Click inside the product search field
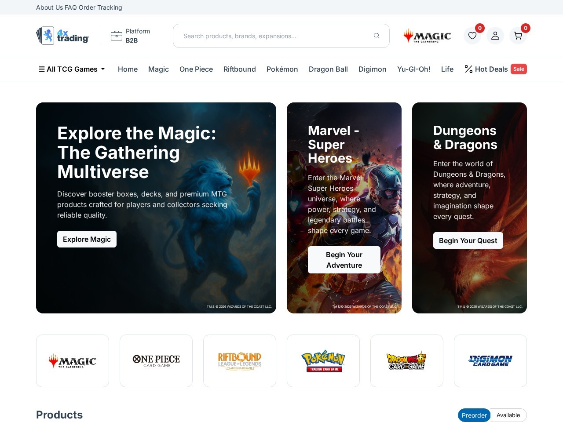 click(x=273, y=36)
